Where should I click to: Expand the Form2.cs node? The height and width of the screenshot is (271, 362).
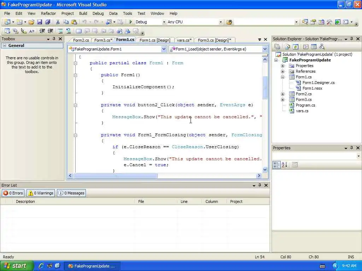(282, 94)
